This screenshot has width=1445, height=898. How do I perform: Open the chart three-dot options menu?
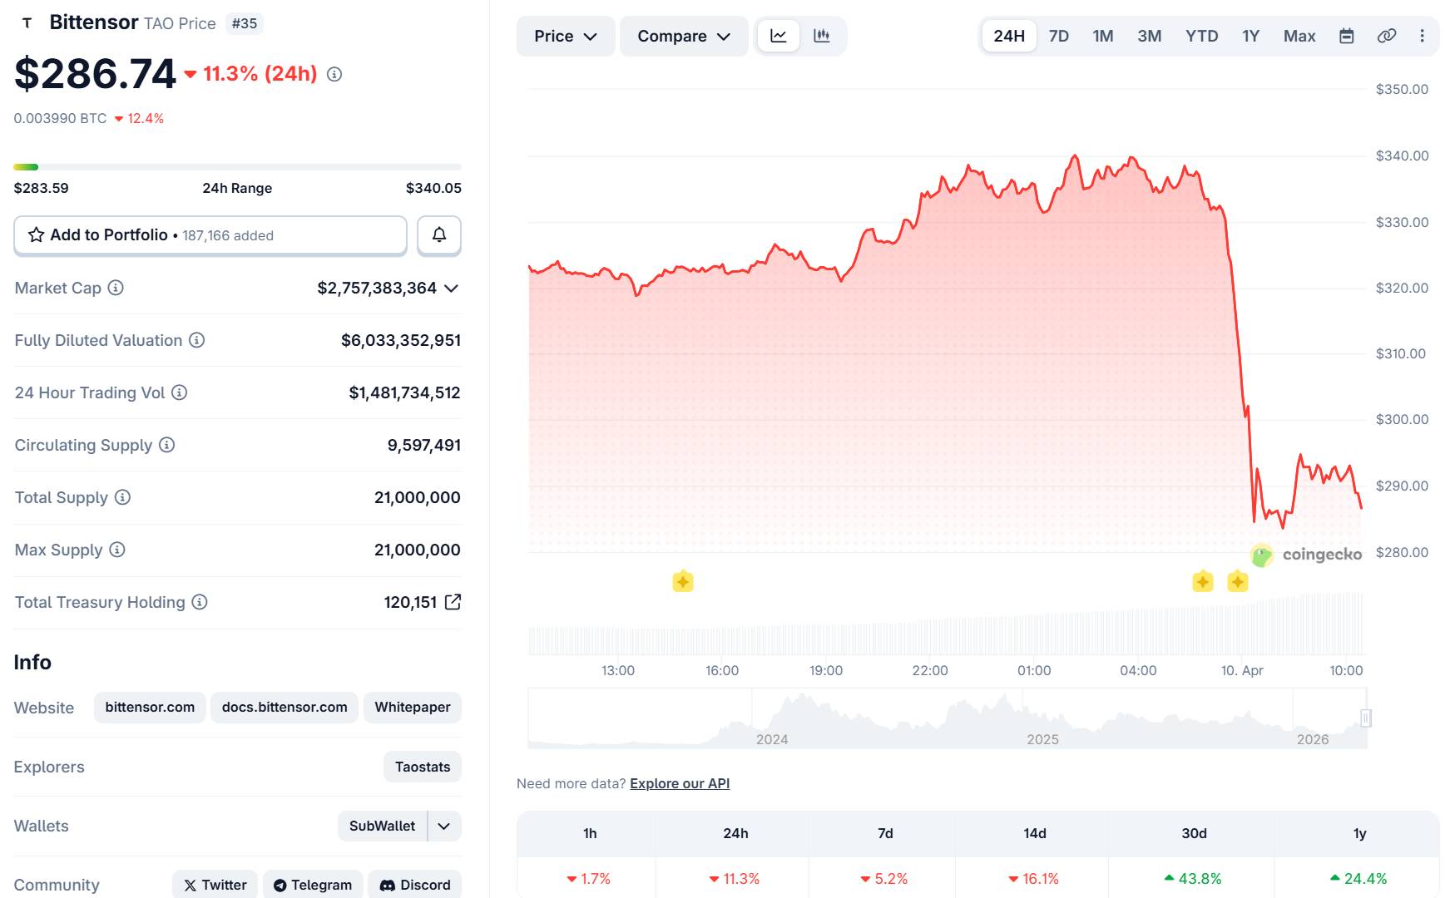pyautogui.click(x=1422, y=36)
